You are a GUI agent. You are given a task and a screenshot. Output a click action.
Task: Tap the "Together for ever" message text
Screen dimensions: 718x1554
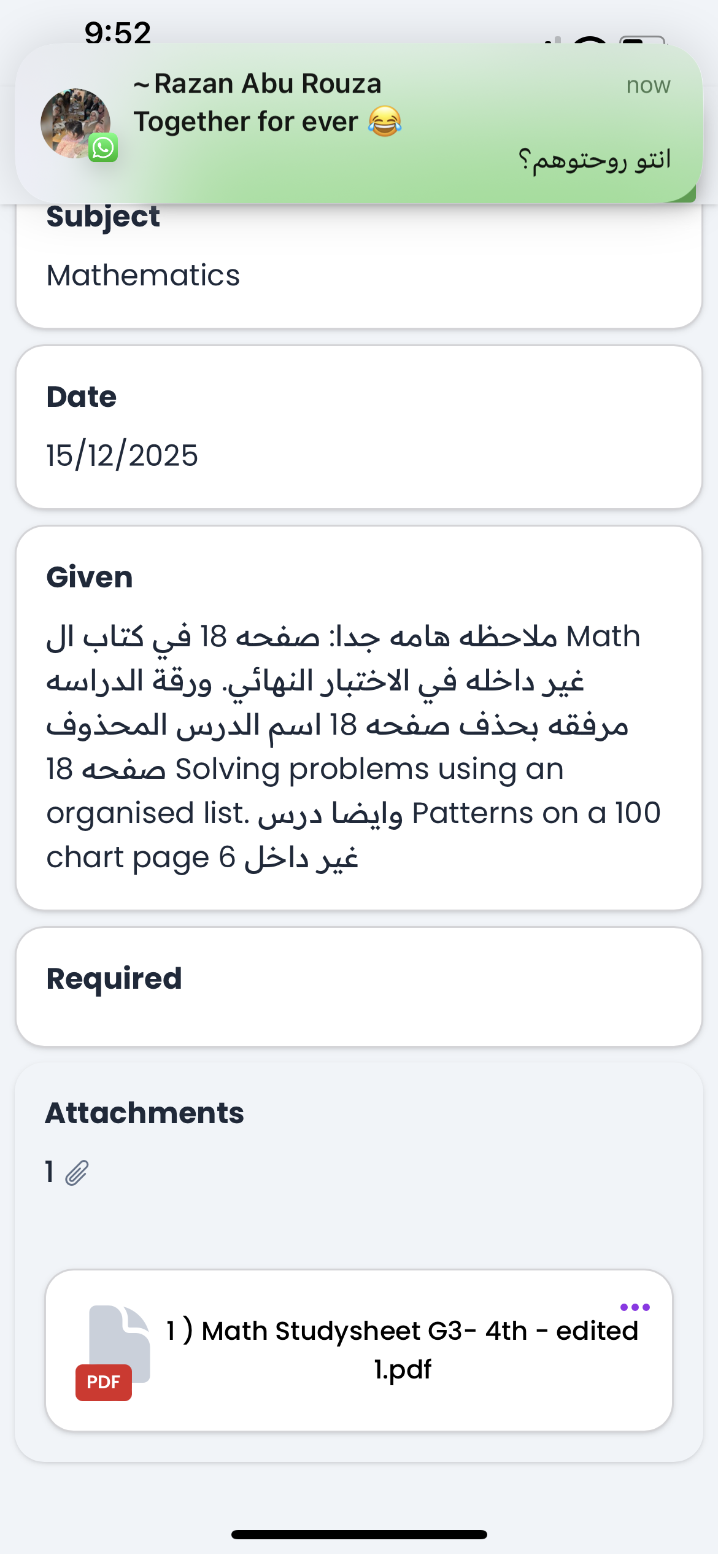245,122
